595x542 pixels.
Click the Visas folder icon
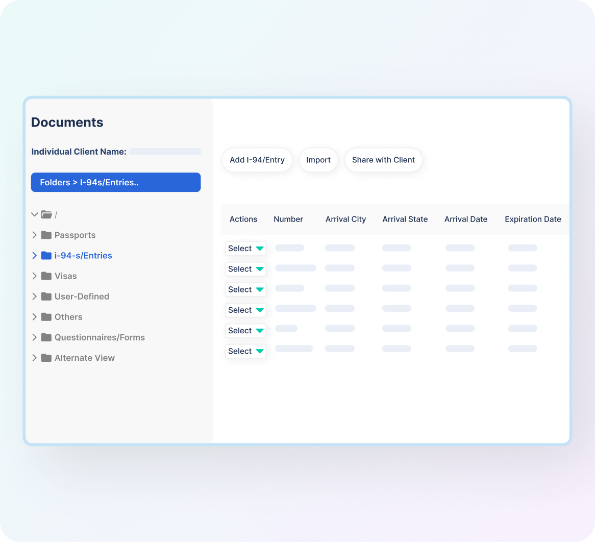46,276
